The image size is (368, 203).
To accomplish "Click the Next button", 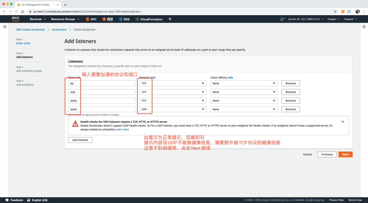I will [x=345, y=154].
